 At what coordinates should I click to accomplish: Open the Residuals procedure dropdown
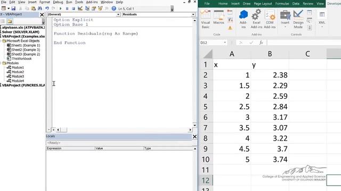coord(193,14)
